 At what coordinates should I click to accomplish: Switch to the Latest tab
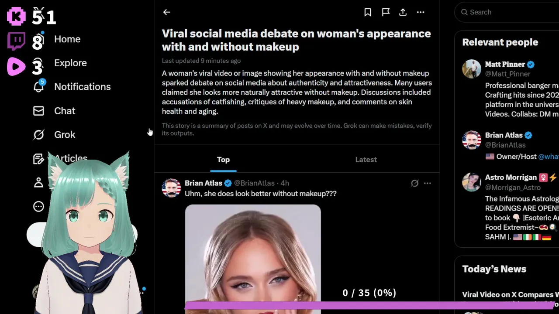click(x=366, y=160)
